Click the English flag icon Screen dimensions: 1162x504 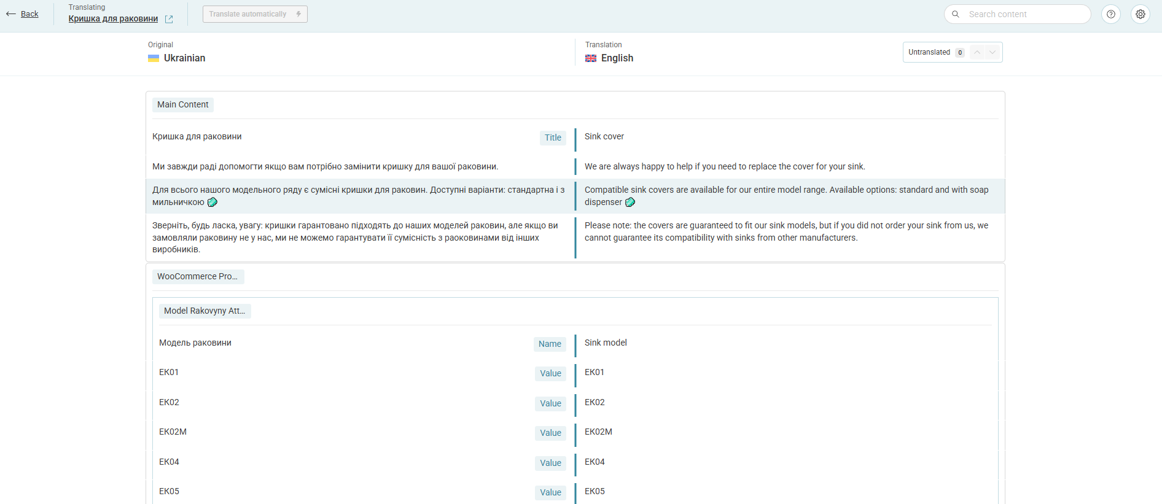click(591, 58)
